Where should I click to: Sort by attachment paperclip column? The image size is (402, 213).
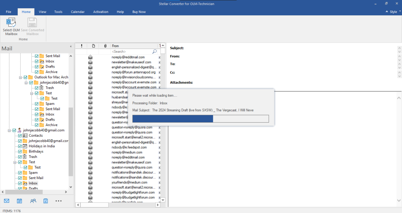point(105,46)
